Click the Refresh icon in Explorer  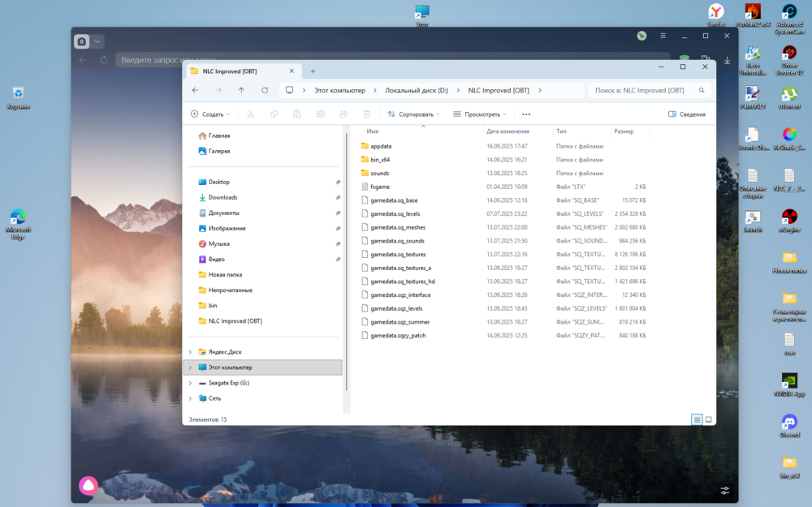[265, 90]
